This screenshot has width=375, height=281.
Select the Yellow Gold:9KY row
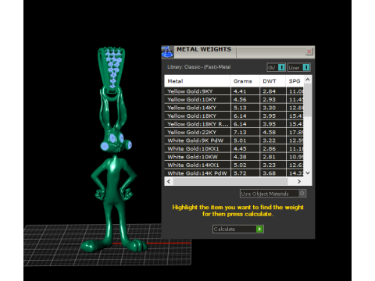click(x=234, y=91)
